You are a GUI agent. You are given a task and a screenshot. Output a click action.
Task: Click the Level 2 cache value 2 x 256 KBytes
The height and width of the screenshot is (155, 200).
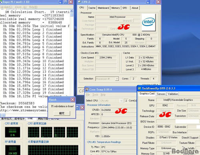coord(146,65)
